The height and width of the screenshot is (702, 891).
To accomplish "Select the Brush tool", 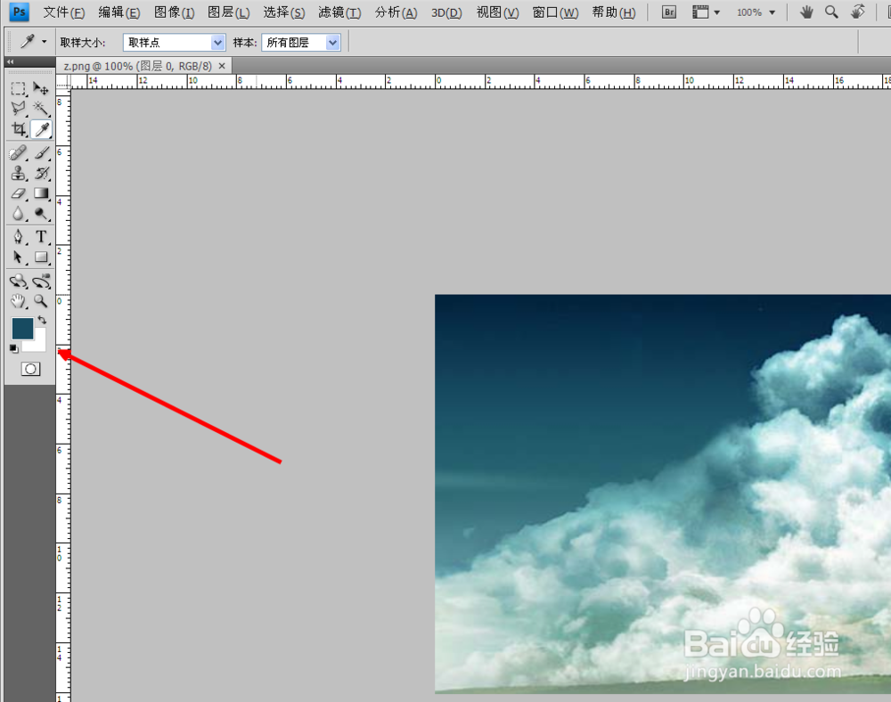I will pyautogui.click(x=41, y=152).
